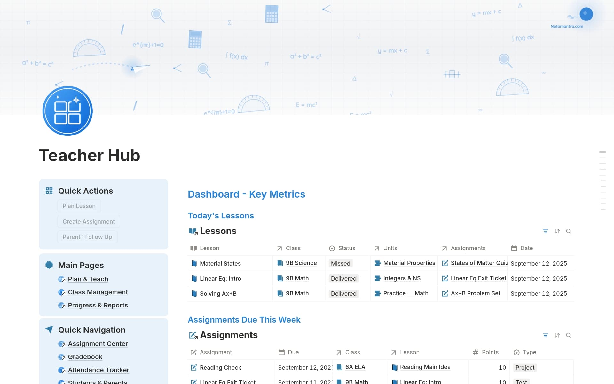Image resolution: width=614 pixels, height=384 pixels.
Task: Open the Plan & Teach page
Action: tap(88, 279)
